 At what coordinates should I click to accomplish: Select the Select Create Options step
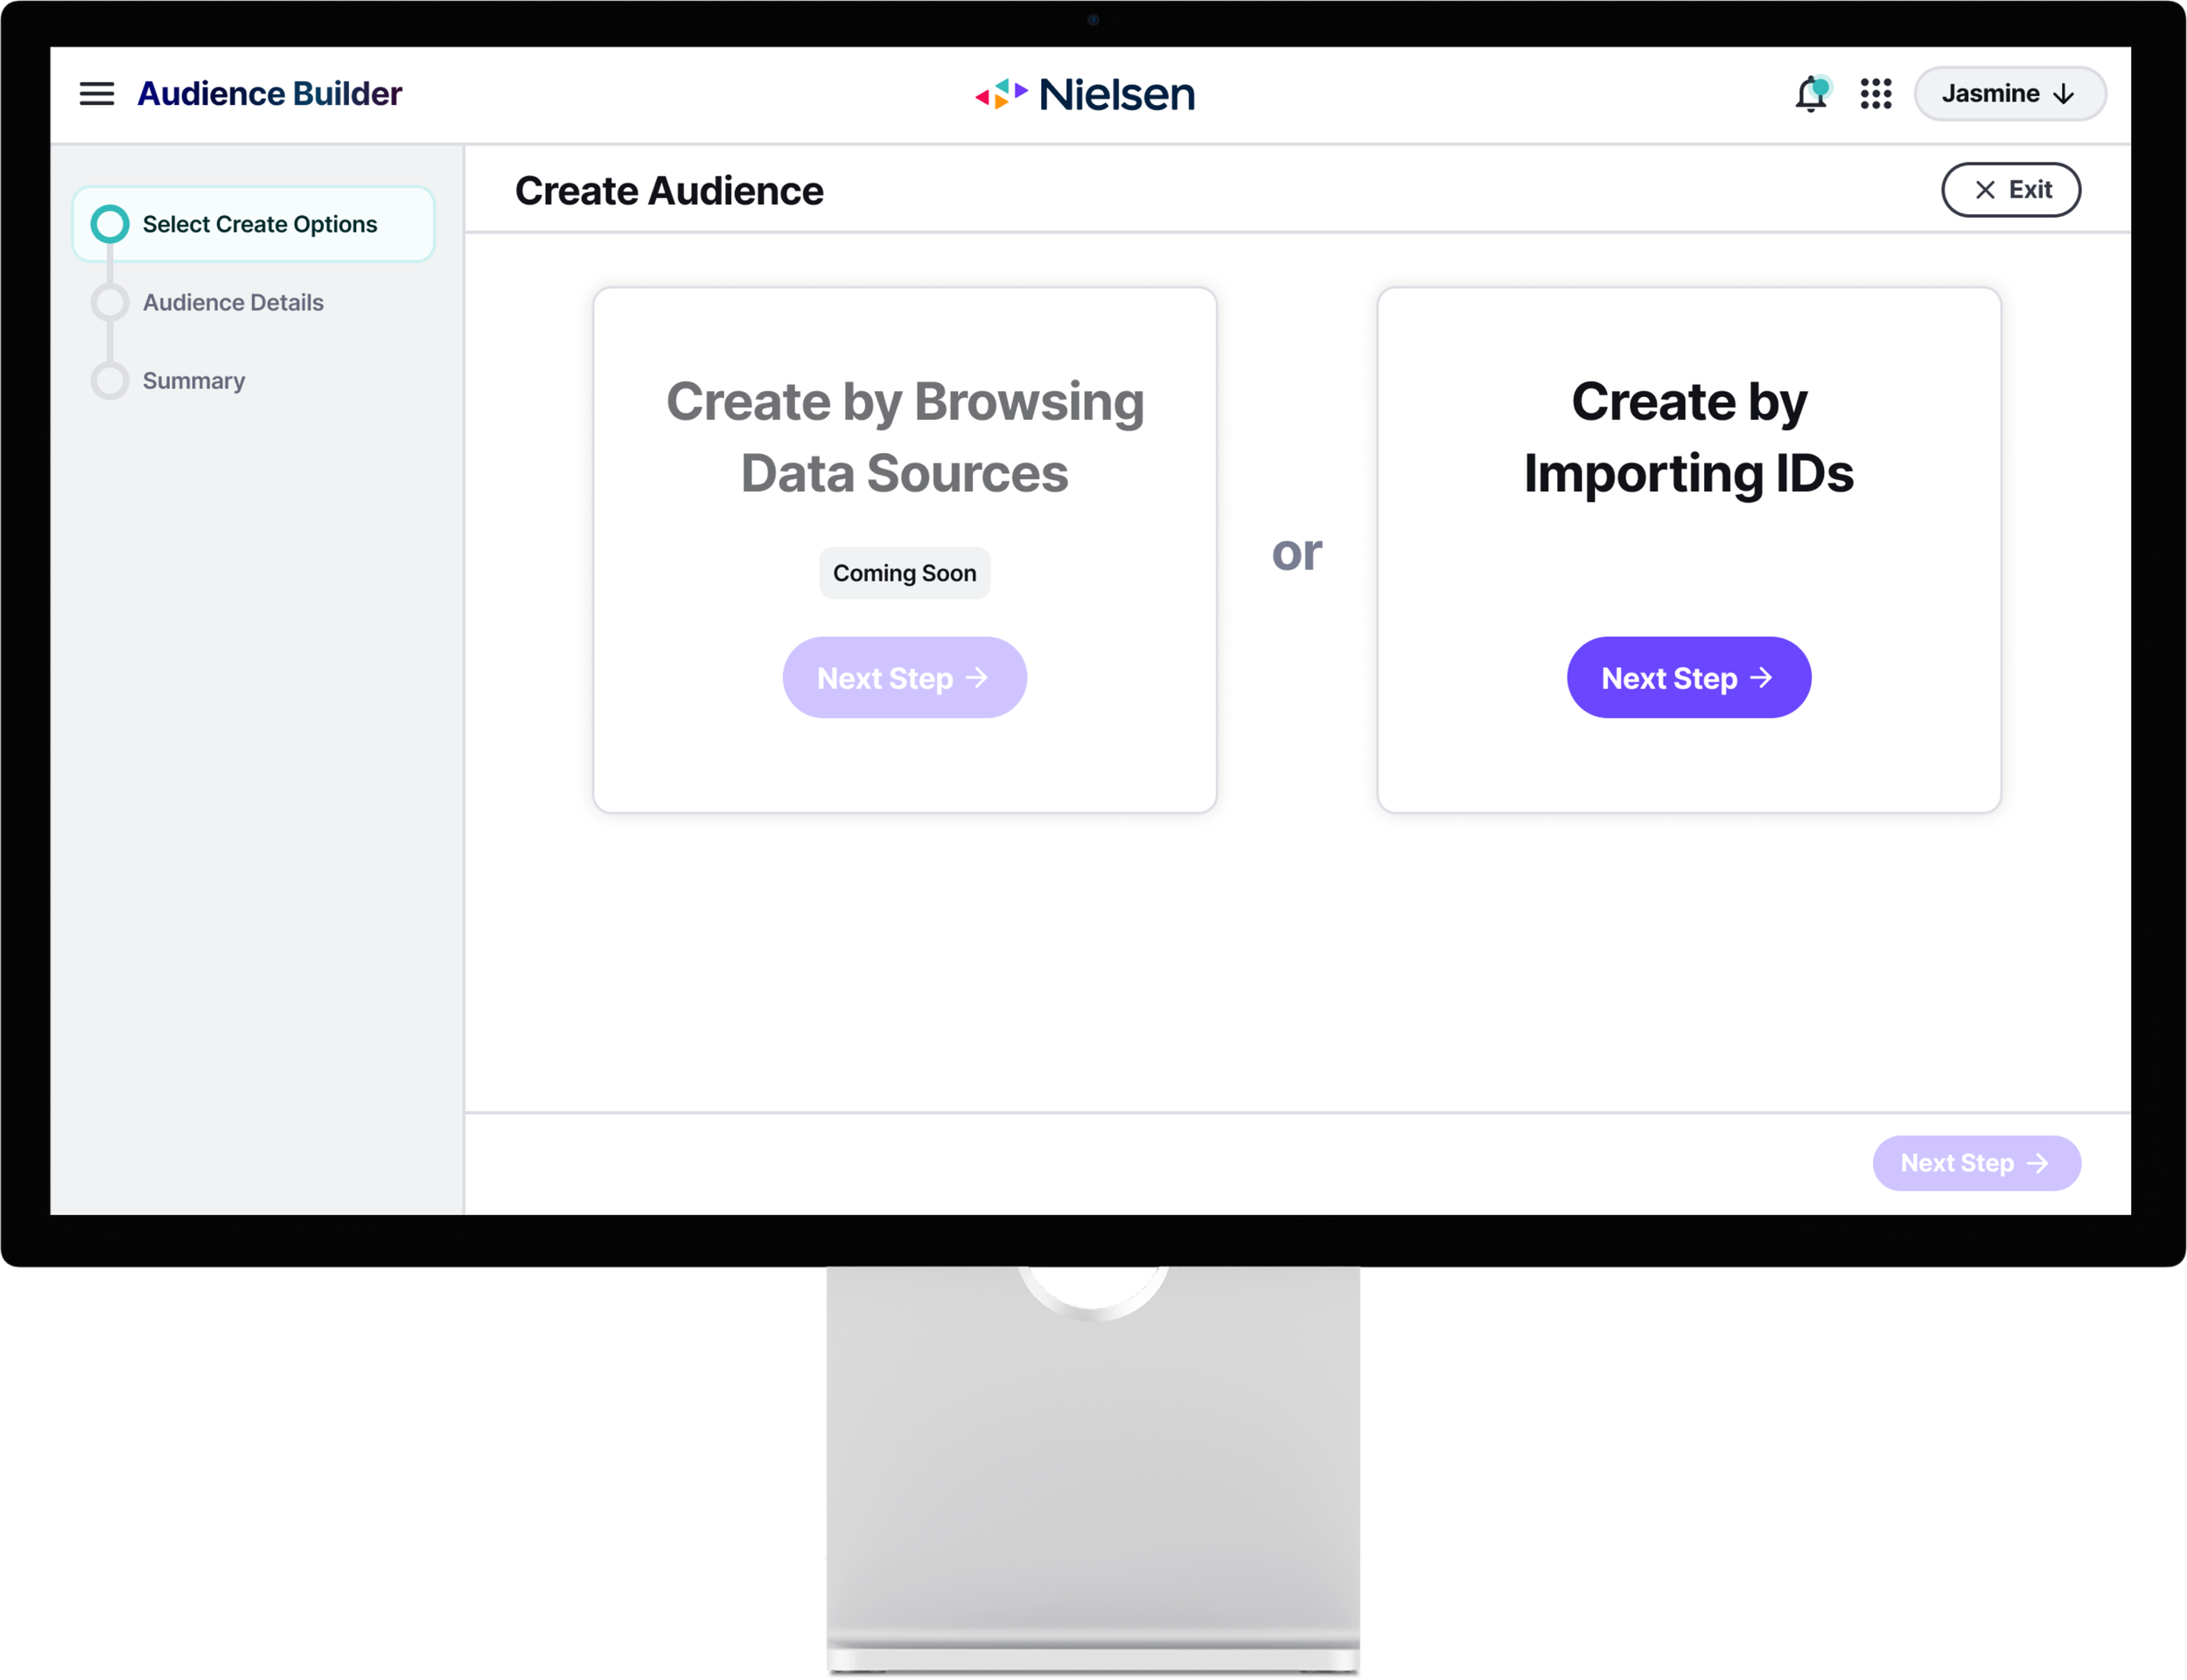(x=260, y=224)
